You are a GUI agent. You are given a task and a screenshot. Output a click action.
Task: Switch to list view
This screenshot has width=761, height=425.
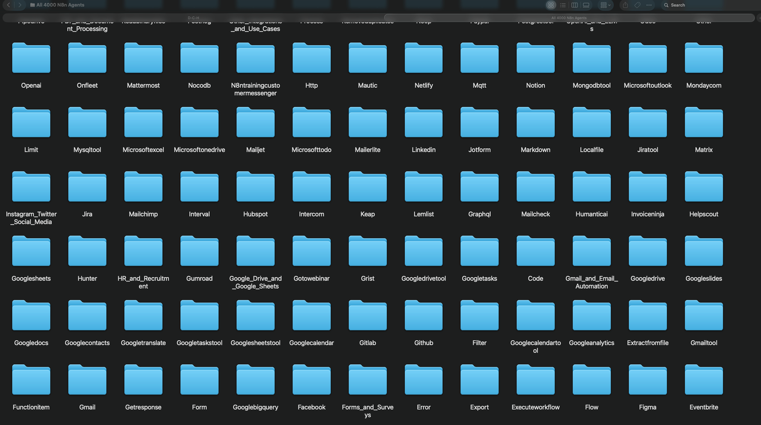(563, 5)
